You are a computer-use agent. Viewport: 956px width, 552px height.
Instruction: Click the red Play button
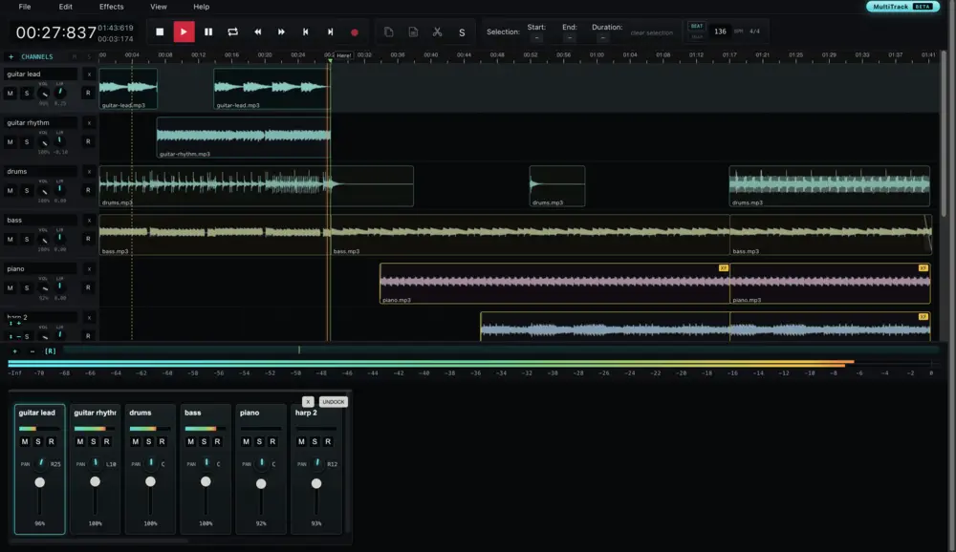[184, 32]
